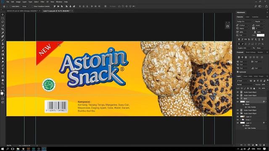Select the Gradient tool
The height and width of the screenshot is (151, 269).
pos(3,55)
